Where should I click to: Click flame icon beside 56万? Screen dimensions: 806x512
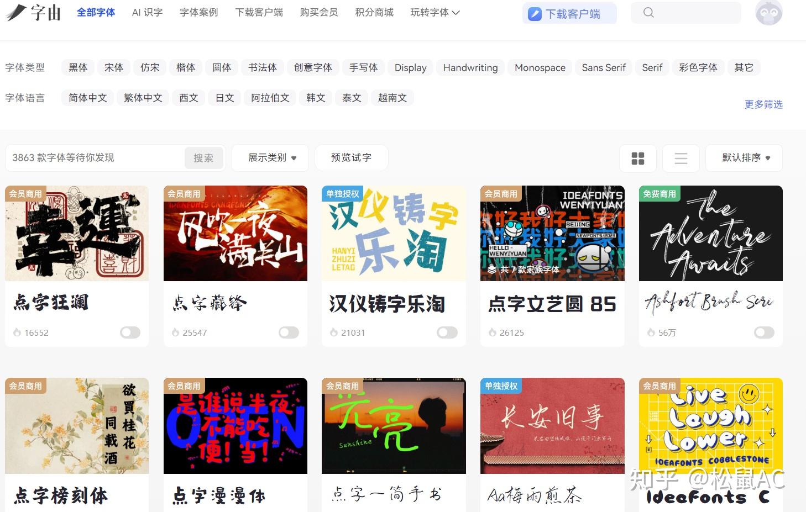[651, 332]
